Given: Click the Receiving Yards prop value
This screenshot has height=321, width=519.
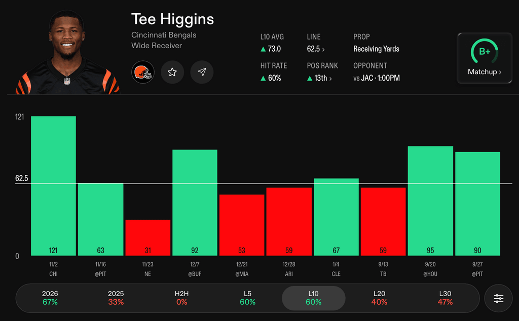Looking at the screenshot, I should [x=377, y=49].
